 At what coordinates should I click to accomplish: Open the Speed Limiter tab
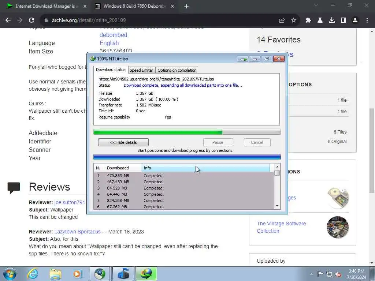(x=141, y=70)
